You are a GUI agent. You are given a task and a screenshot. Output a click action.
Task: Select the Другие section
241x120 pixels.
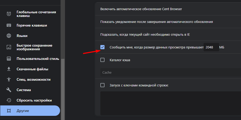click(x=30, y=111)
